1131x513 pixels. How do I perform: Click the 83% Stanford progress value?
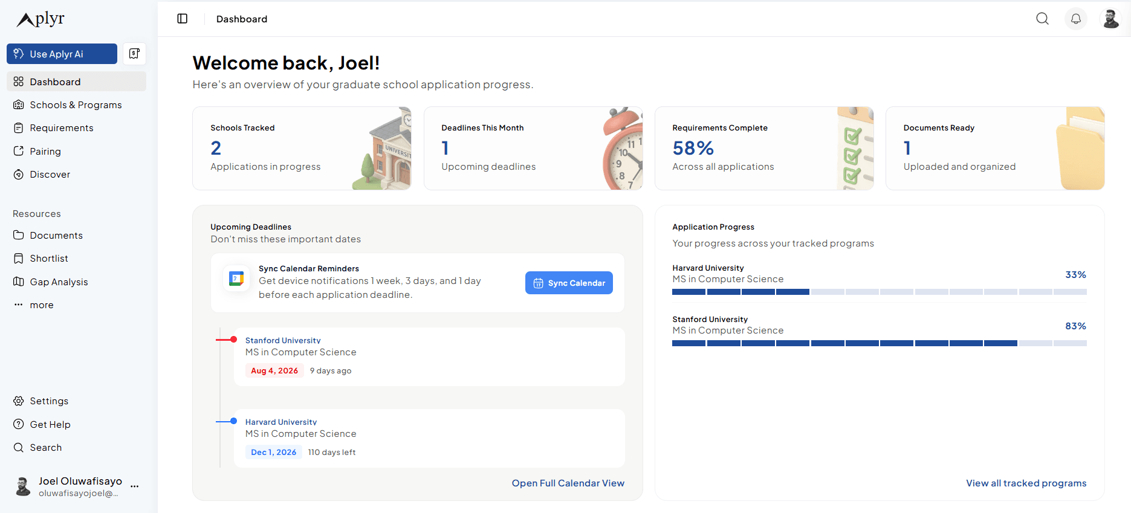tap(1075, 326)
